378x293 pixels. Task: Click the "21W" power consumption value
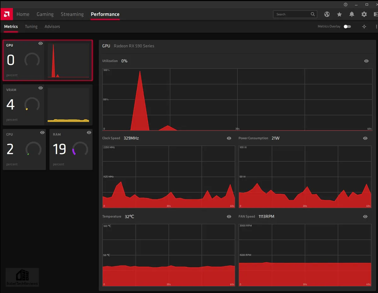276,138
